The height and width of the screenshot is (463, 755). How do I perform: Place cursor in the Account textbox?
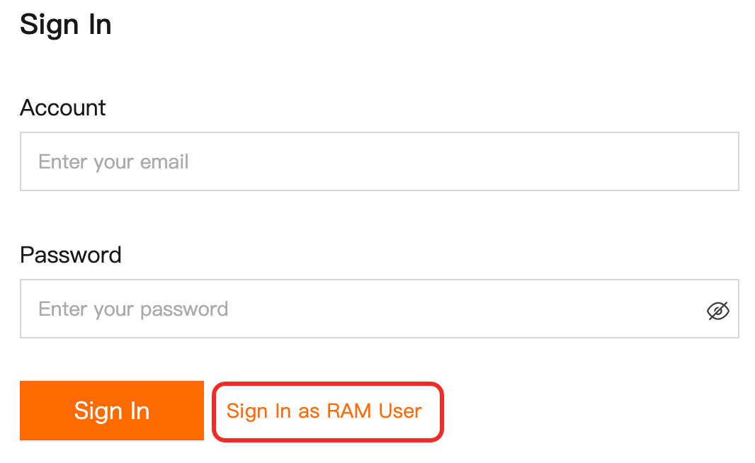pos(379,161)
